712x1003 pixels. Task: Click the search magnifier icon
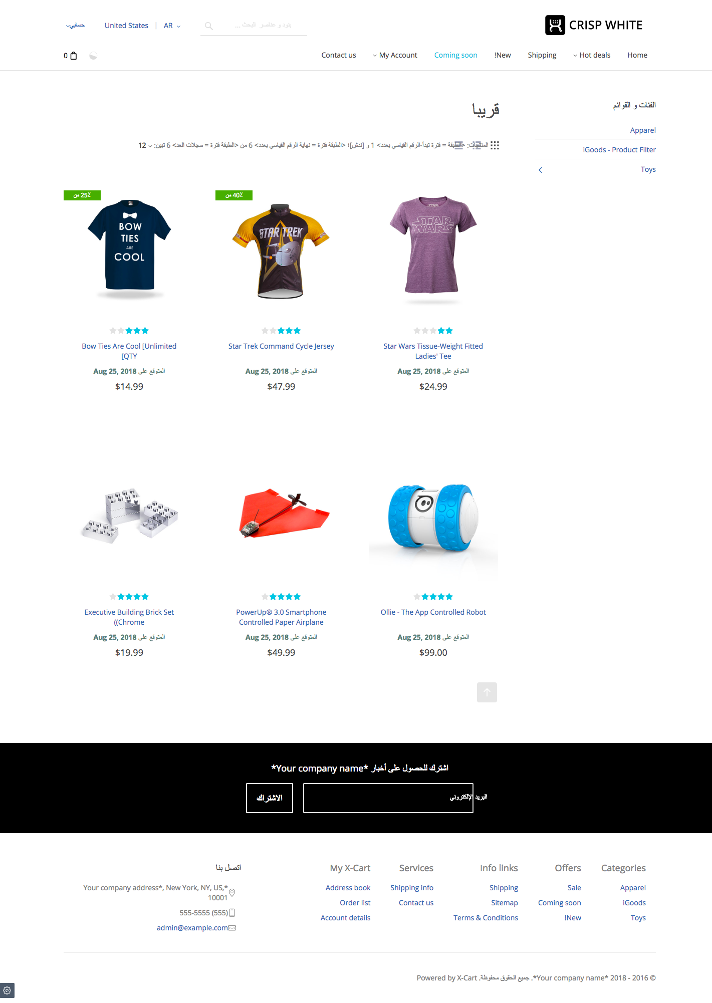209,26
